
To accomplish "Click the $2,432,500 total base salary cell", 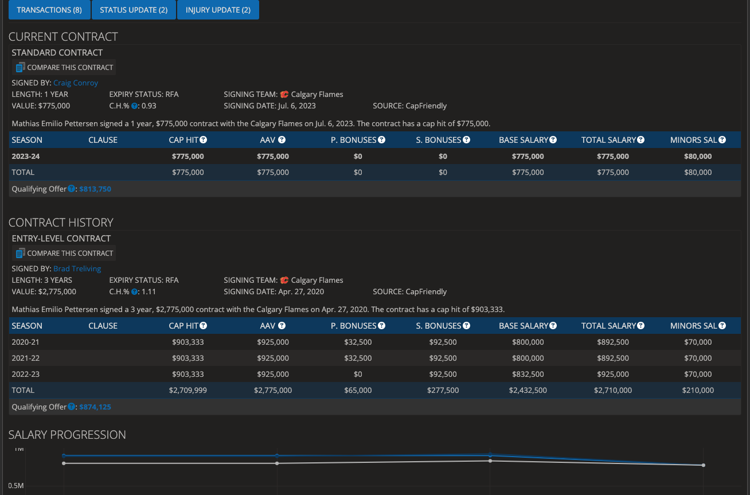I will click(528, 390).
